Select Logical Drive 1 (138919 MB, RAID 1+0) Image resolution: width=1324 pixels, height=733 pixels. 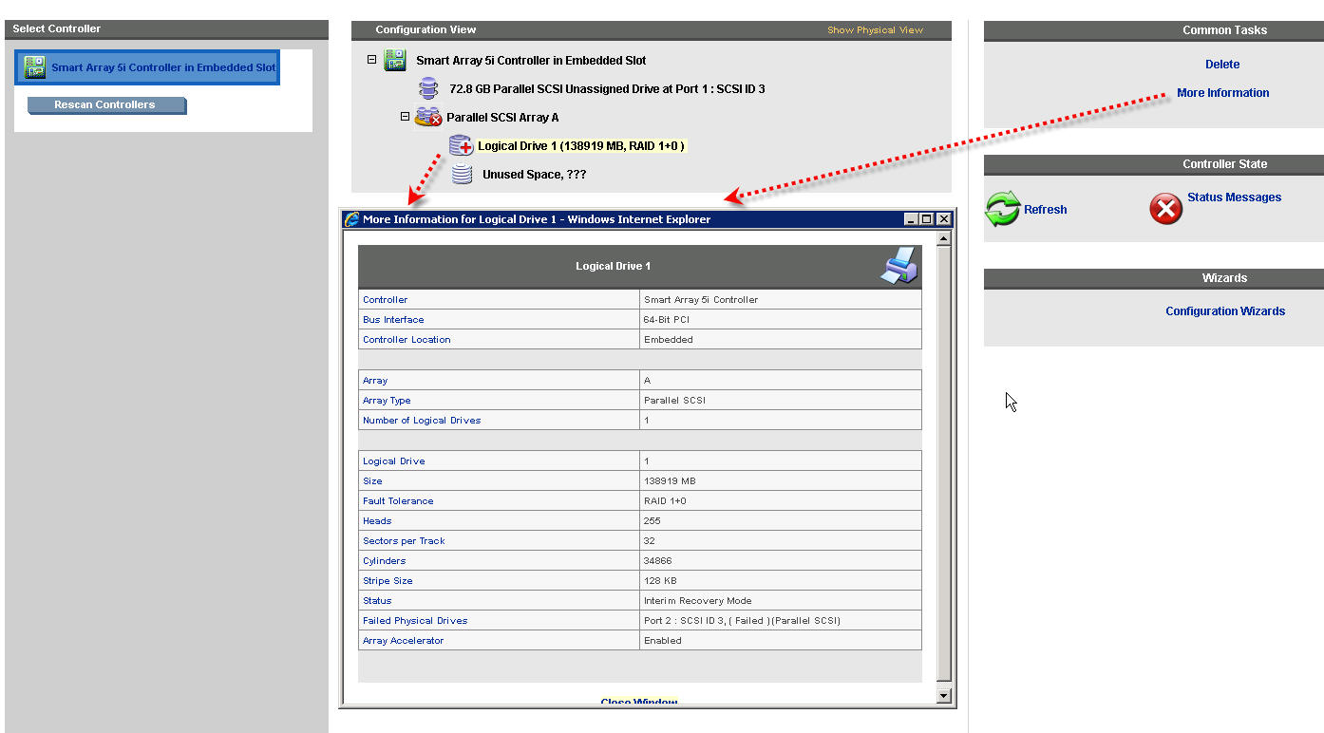click(x=581, y=146)
